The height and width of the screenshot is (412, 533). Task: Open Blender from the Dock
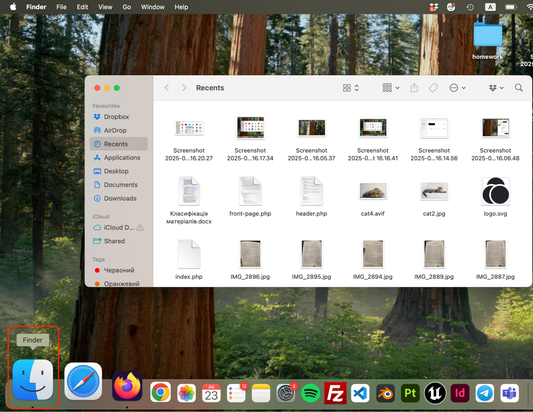385,393
